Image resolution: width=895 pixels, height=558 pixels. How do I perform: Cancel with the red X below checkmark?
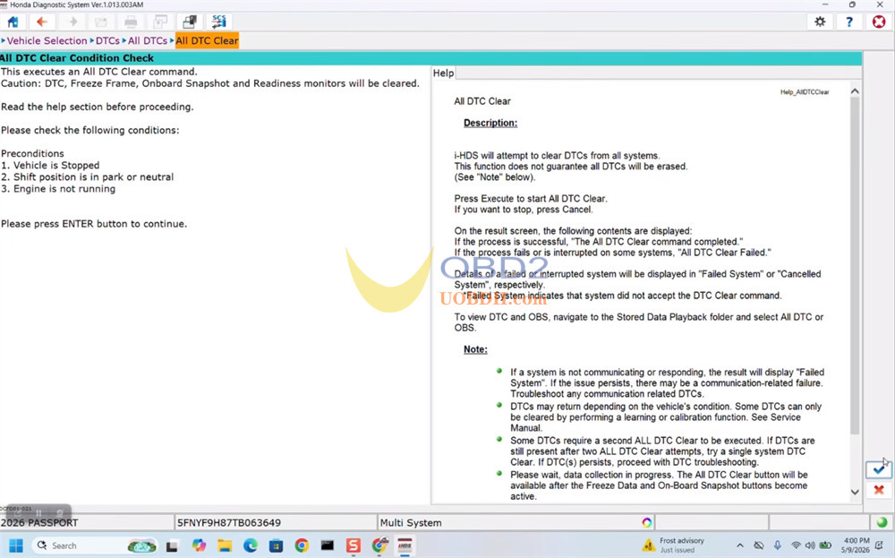[x=879, y=490]
